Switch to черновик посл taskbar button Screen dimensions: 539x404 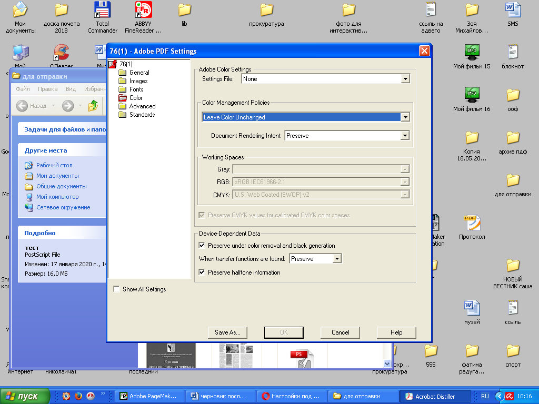point(221,397)
